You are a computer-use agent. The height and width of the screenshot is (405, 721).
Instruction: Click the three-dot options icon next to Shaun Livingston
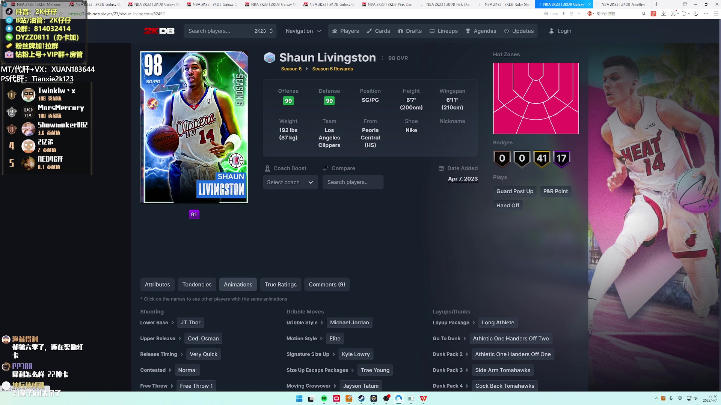(x=382, y=58)
